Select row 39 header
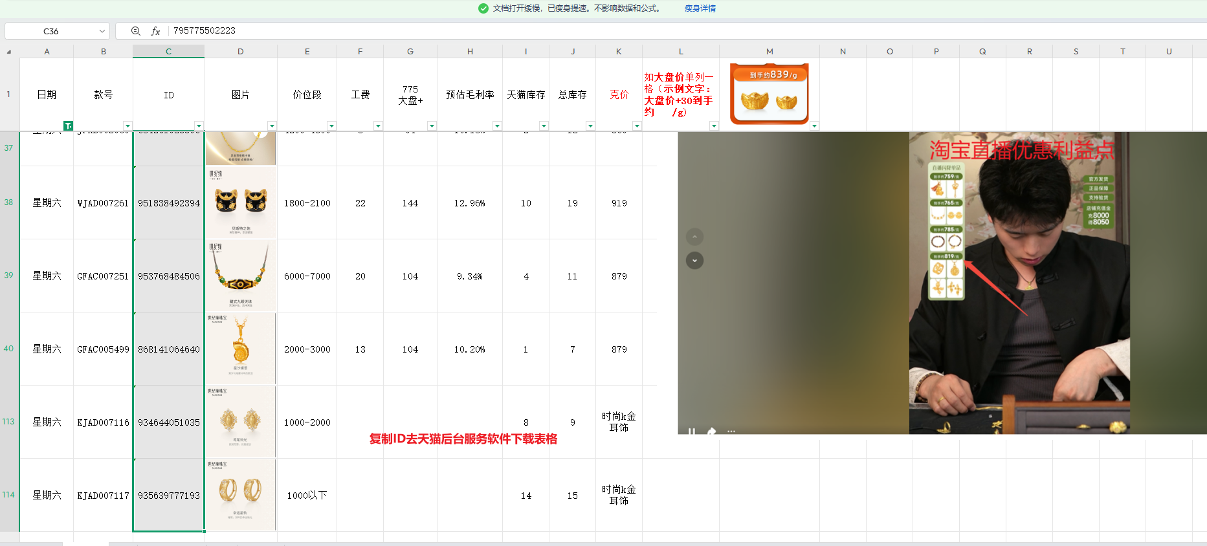 click(x=9, y=276)
